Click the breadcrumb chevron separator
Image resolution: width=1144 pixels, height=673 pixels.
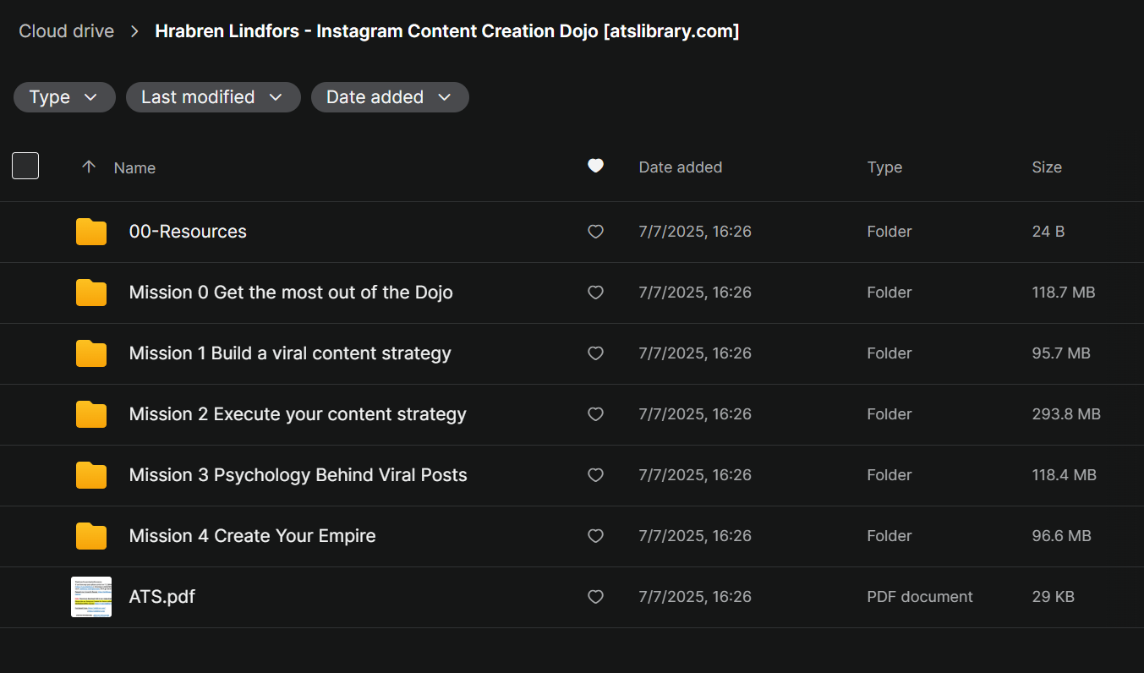135,31
